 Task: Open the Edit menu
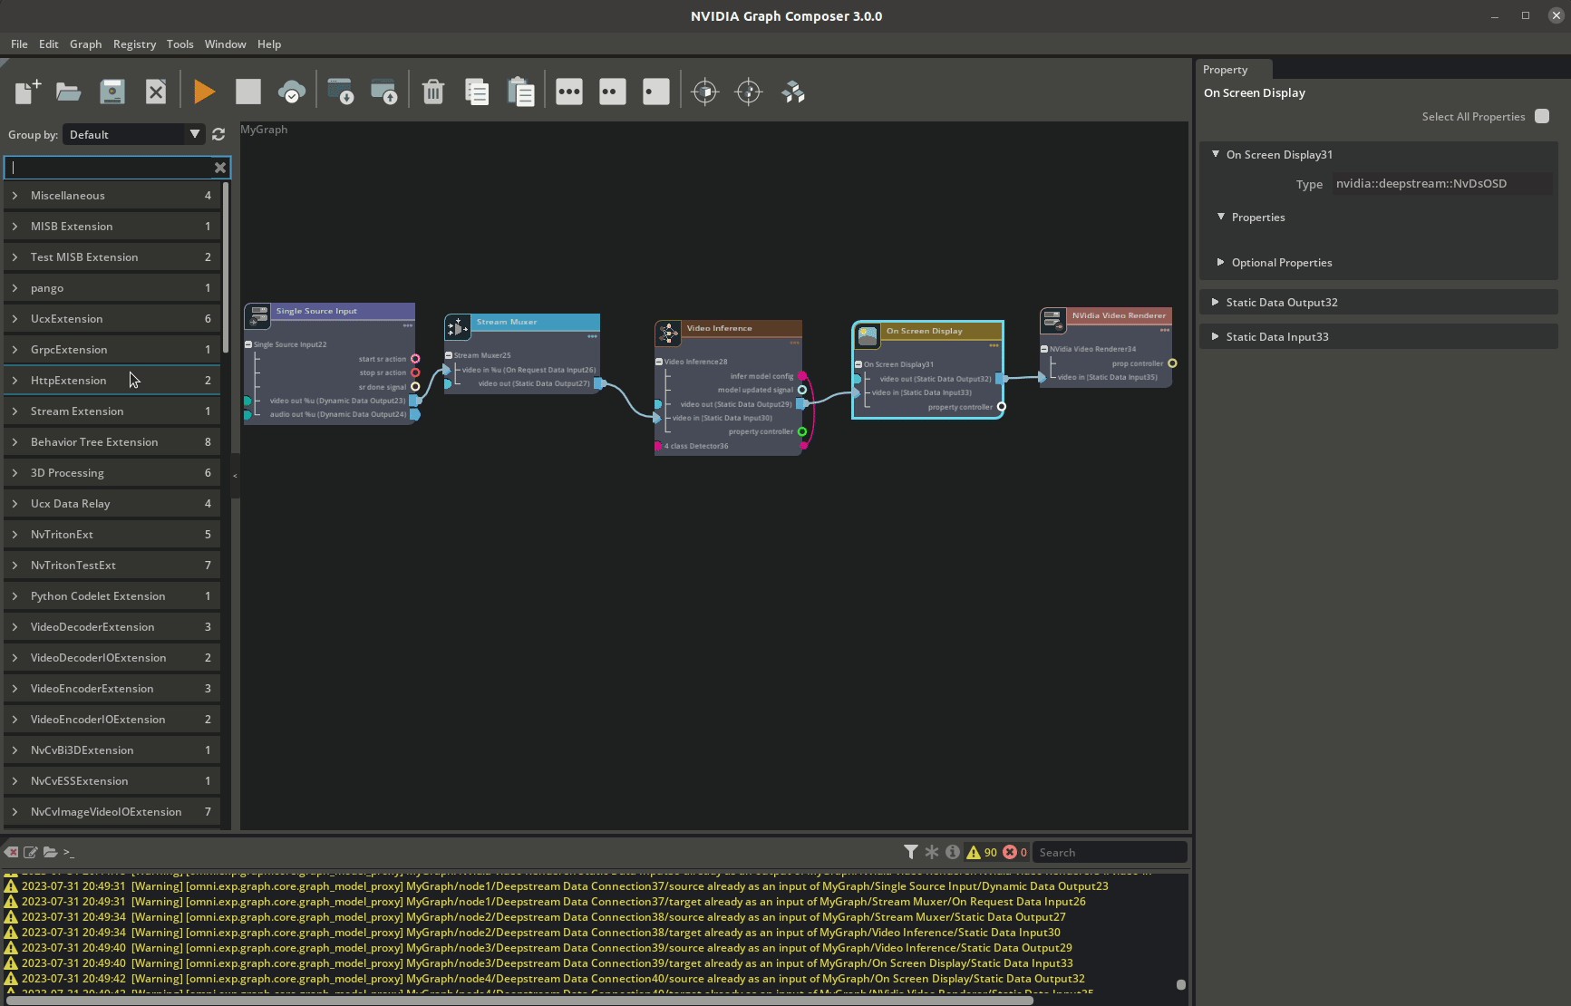[49, 44]
